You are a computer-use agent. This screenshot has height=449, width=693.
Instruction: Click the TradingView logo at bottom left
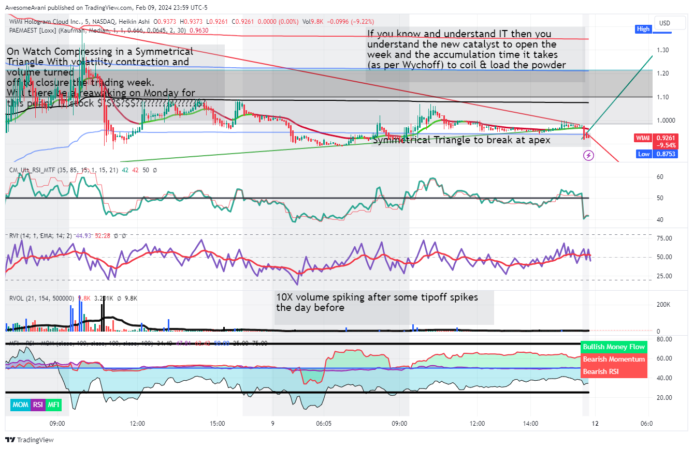(x=30, y=440)
